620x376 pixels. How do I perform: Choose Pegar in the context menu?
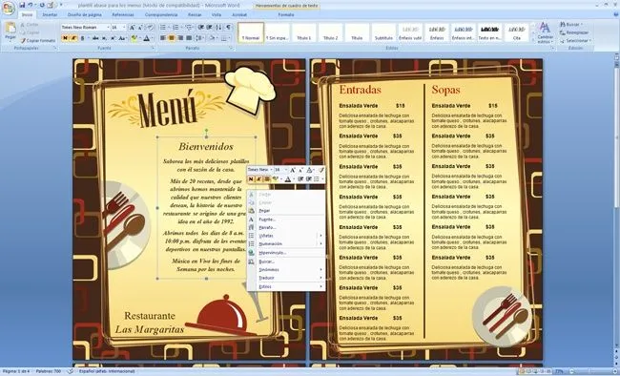tap(286, 211)
